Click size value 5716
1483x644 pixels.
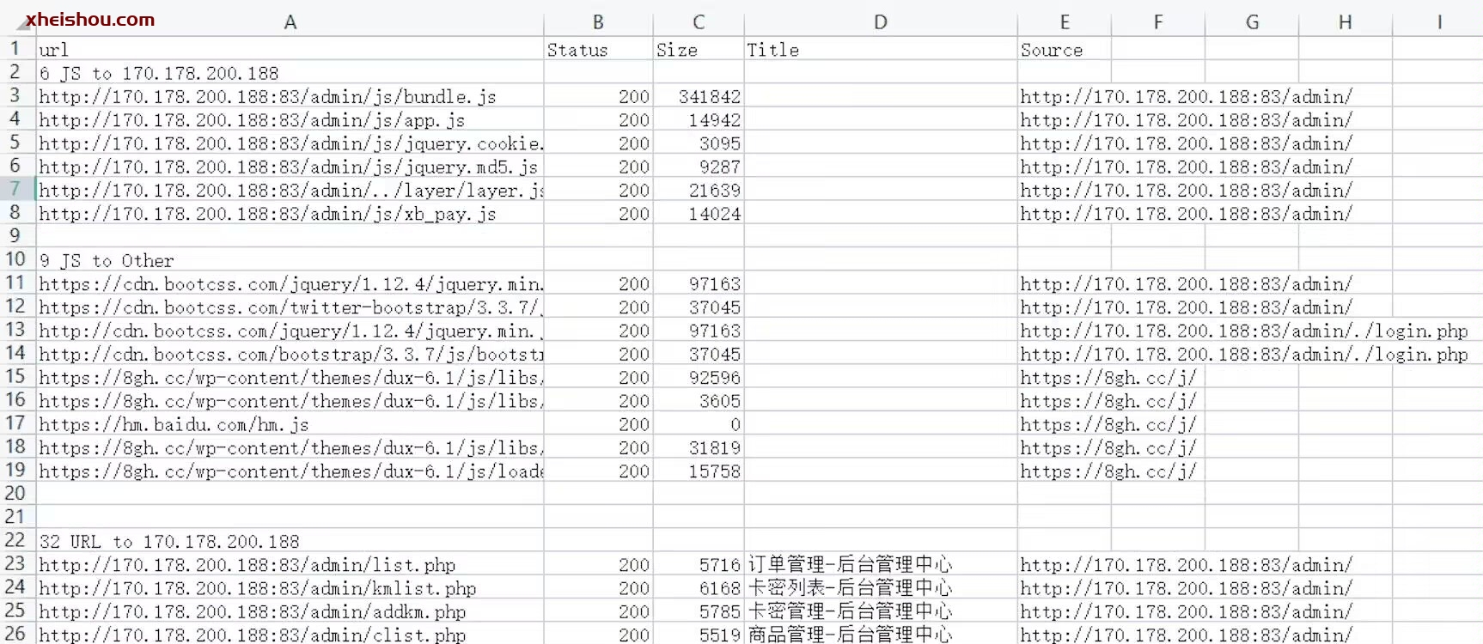(699, 564)
